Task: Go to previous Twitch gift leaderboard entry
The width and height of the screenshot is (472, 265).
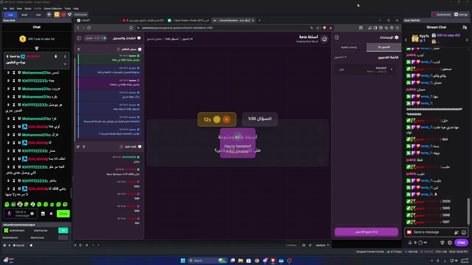Action: pos(406,40)
